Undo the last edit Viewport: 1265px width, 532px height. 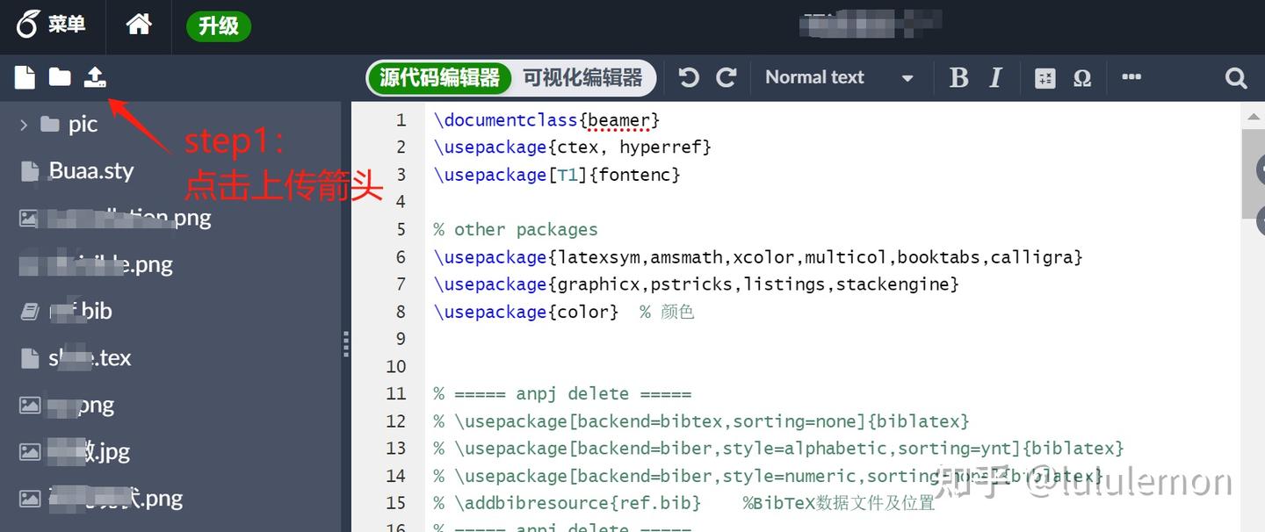click(689, 77)
